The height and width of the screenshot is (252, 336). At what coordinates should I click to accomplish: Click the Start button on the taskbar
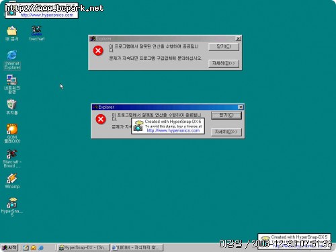(9, 247)
